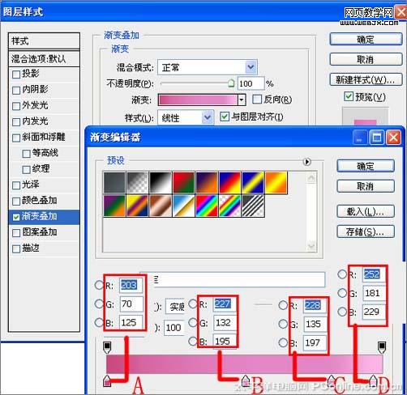Viewport: 407px width, 395px height.
Task: Enable the 外发光 outer glow checkbox
Action: point(16,106)
